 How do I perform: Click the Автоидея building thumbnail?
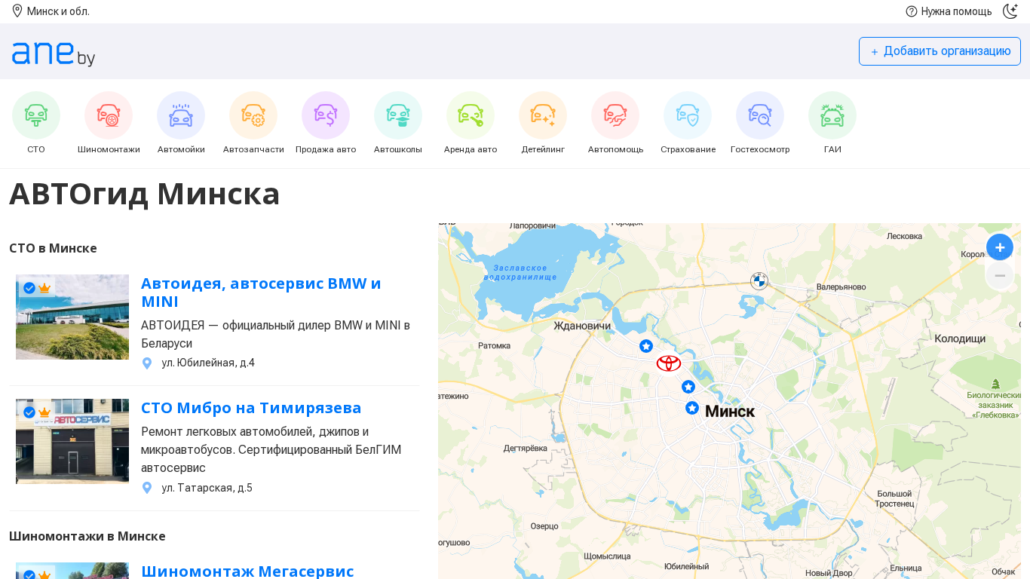click(x=72, y=317)
